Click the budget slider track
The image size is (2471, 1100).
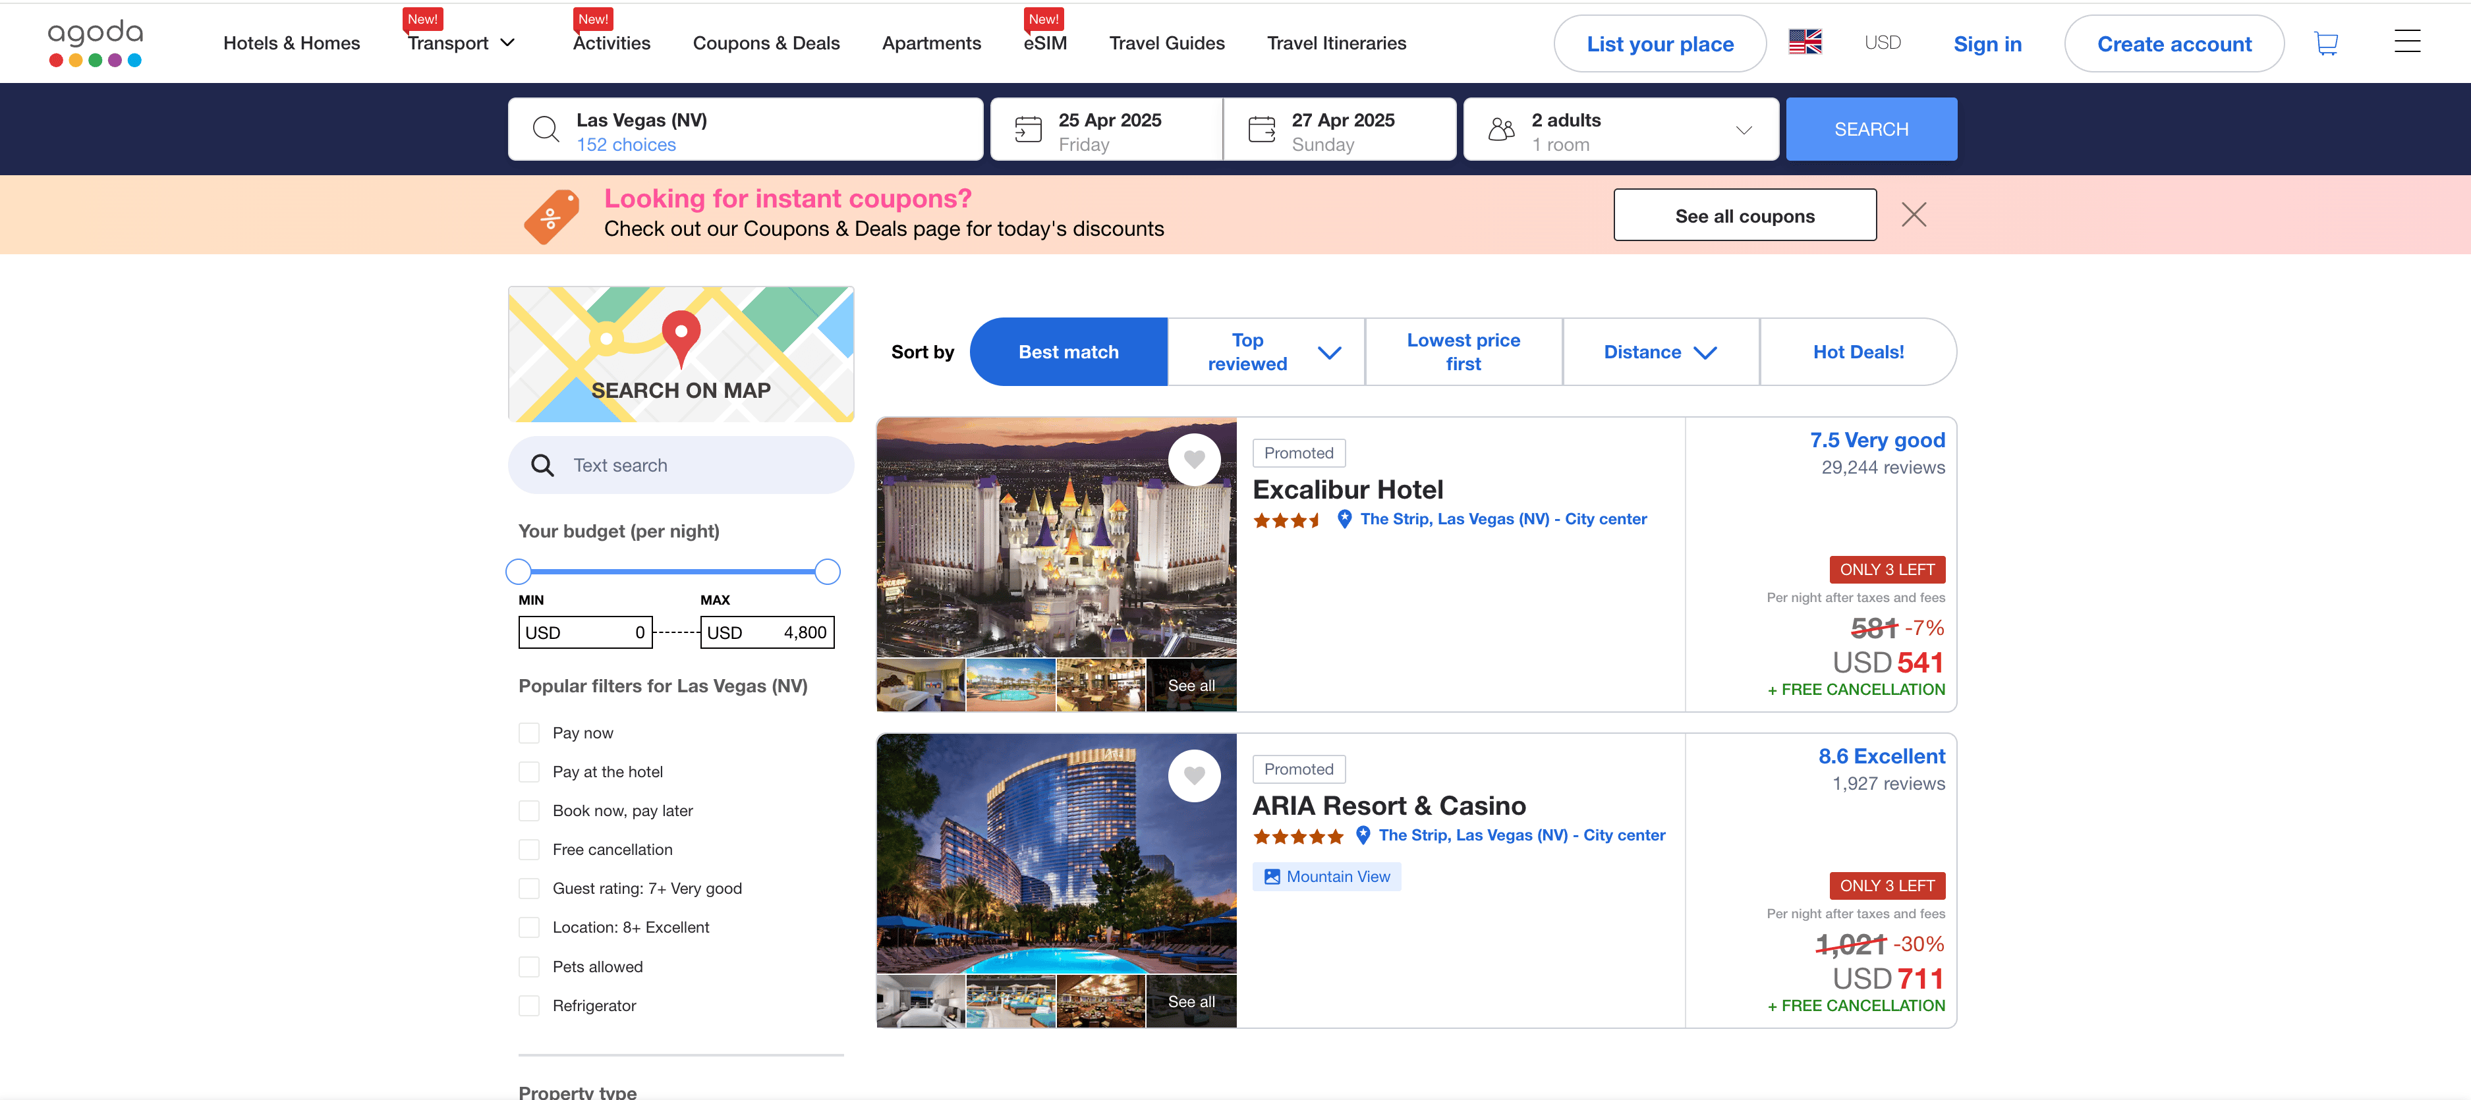pos(672,572)
